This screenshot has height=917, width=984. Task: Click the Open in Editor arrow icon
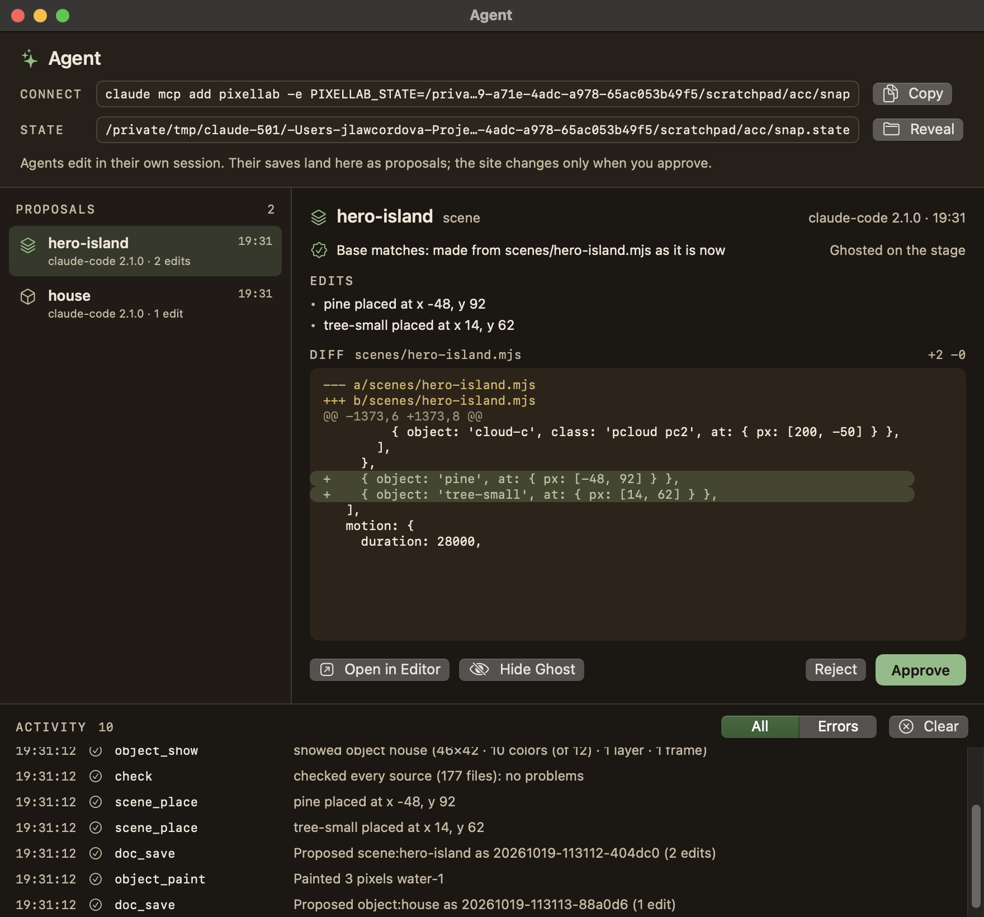point(327,670)
